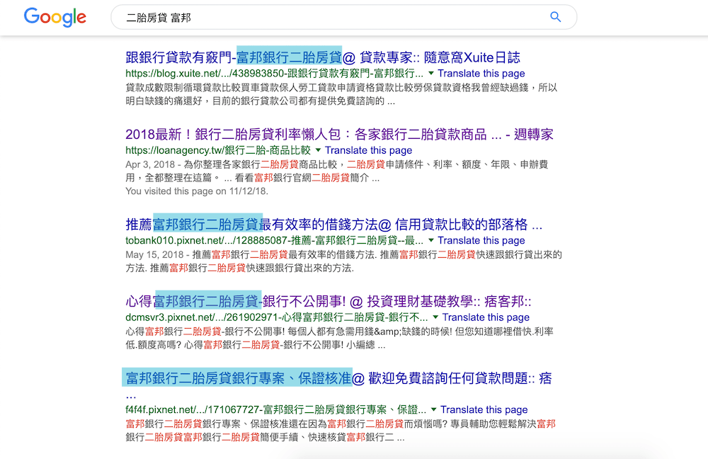The width and height of the screenshot is (708, 459).
Task: Click Translate this page for blog.xuite.net result
Action: 481,73
